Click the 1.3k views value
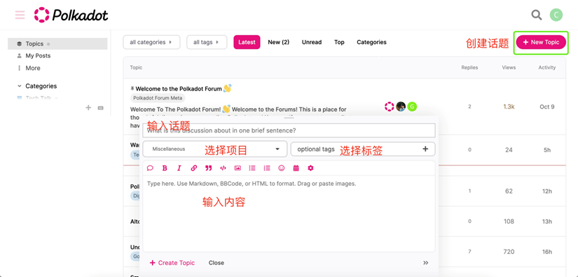Screen dimensions: 578x277 (509, 107)
